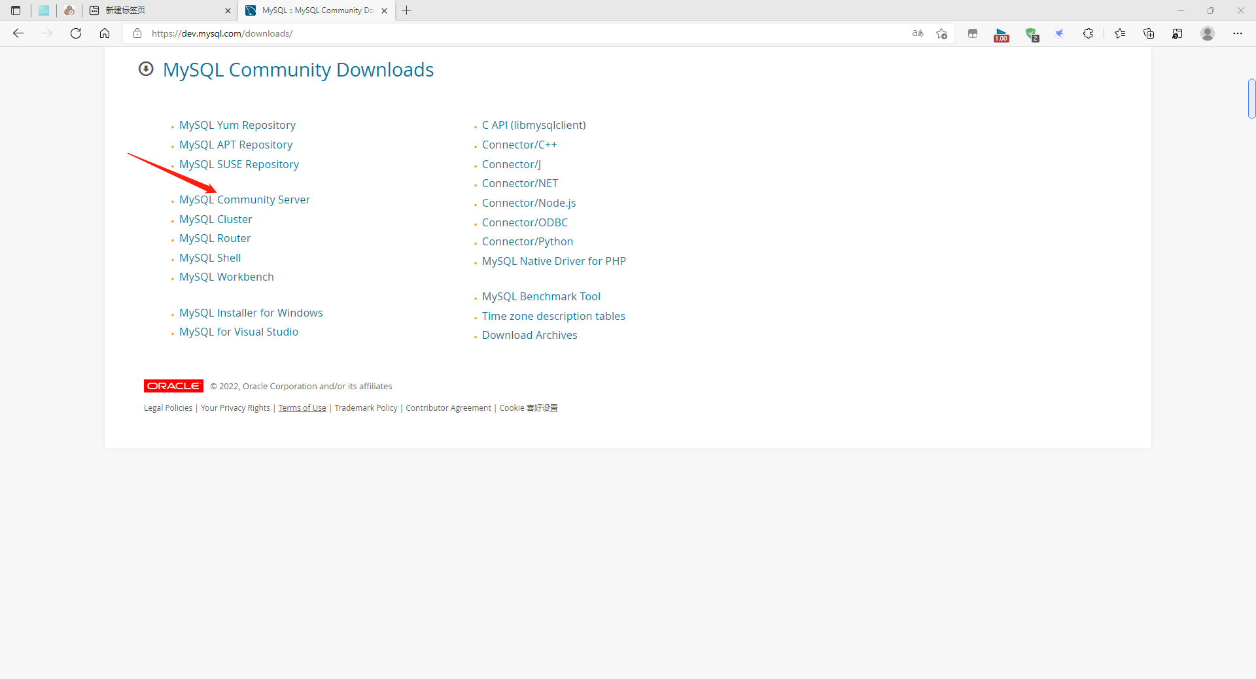Open the browser extensions menu

pyautogui.click(x=1088, y=33)
